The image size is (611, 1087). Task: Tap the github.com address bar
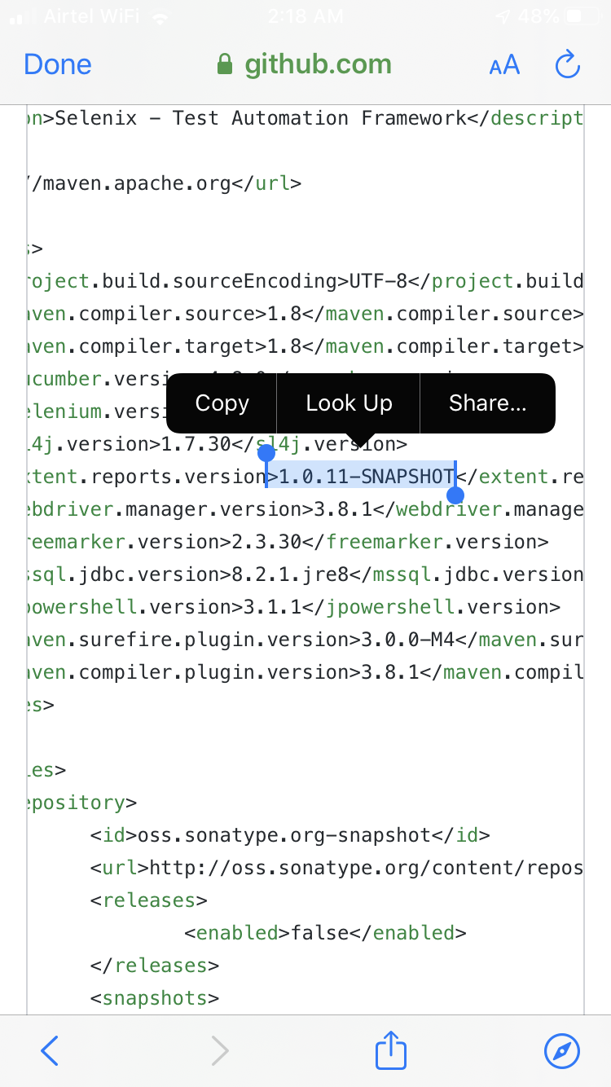coord(318,64)
